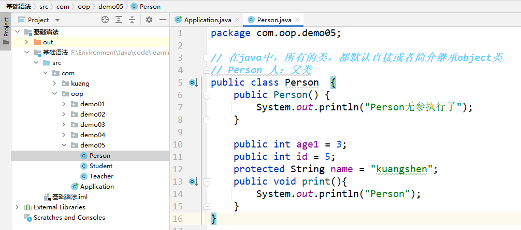Screen dimensions: 521x230
Task: Click the "kuangshen" string literal
Action: coord(401,169)
